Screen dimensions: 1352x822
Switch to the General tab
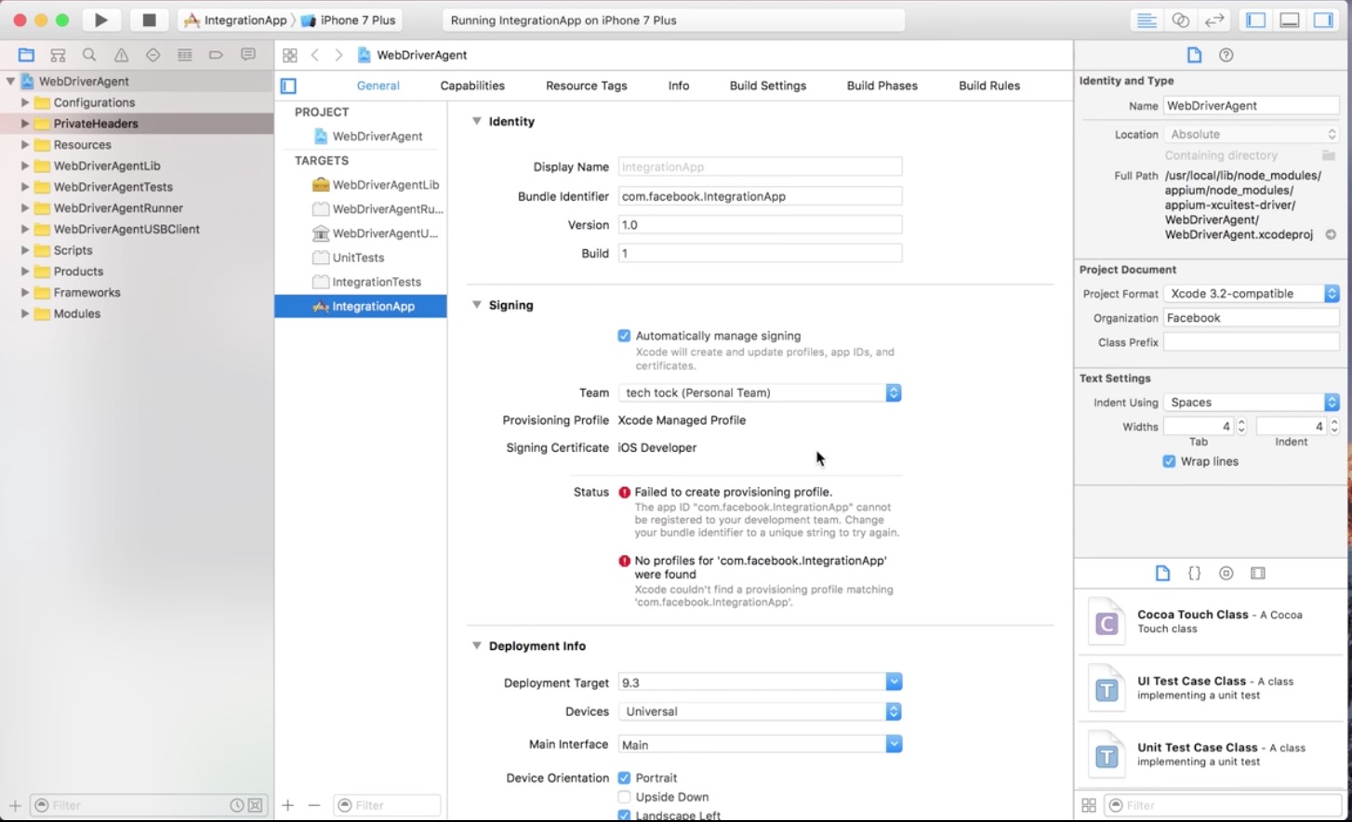378,86
